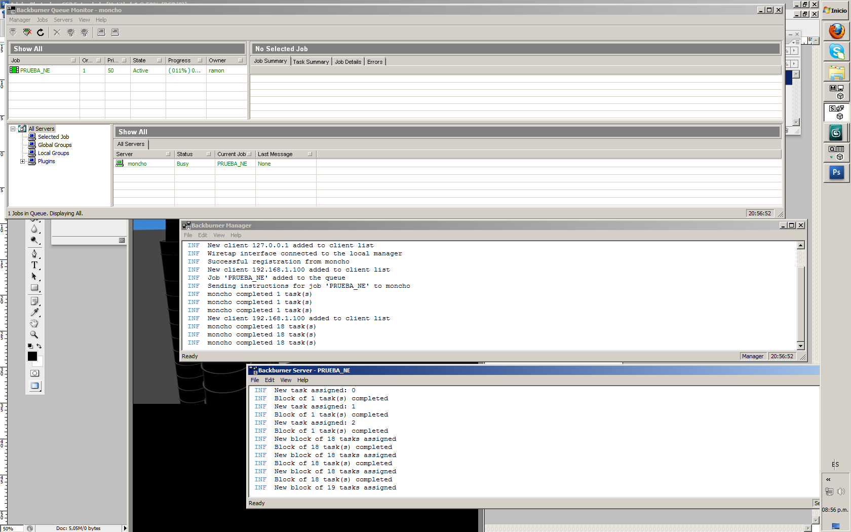Screen dimensions: 851x532
Task: Toggle the Server column header box
Action: (168, 154)
